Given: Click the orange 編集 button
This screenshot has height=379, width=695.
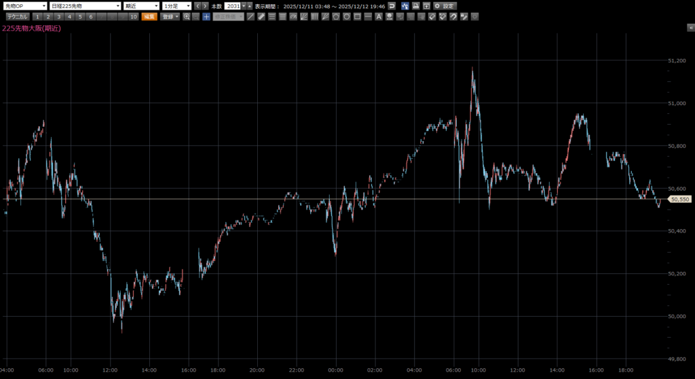Looking at the screenshot, I should (149, 16).
